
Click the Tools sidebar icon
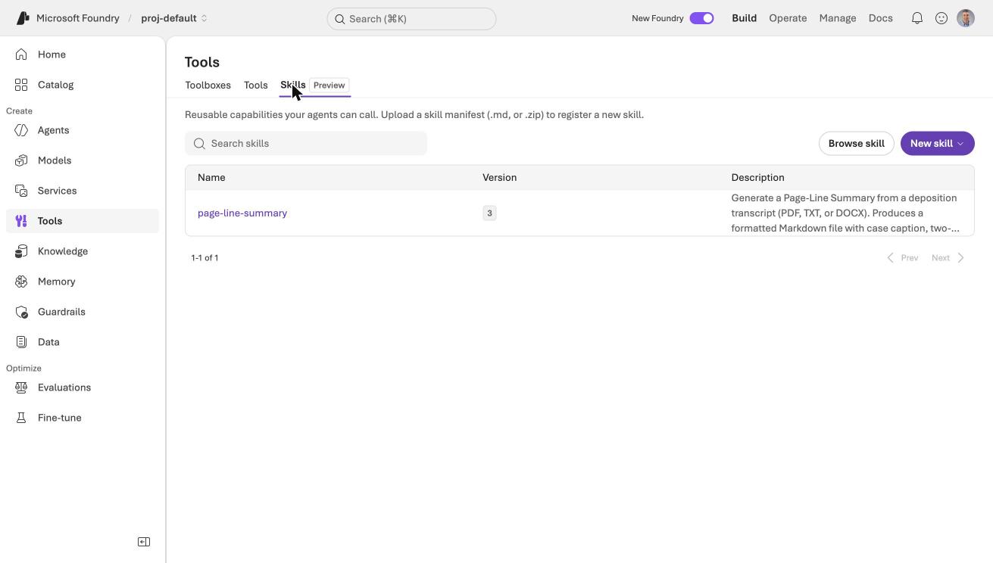21,221
